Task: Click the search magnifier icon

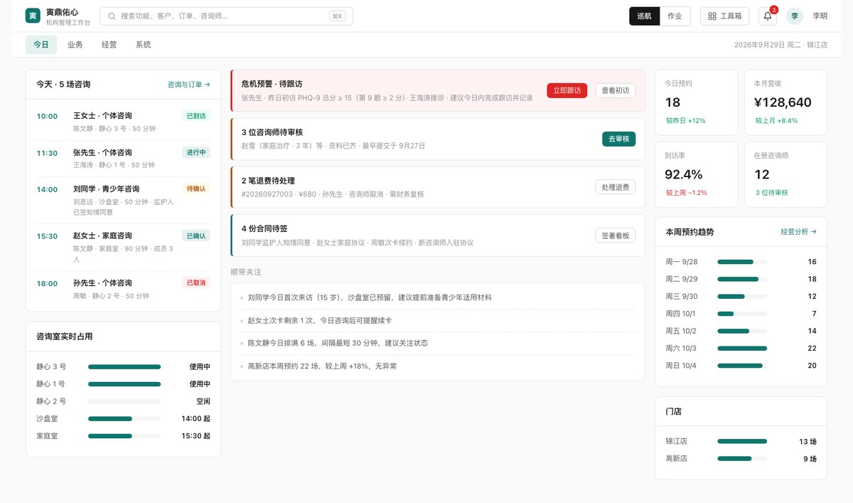Action: click(112, 16)
